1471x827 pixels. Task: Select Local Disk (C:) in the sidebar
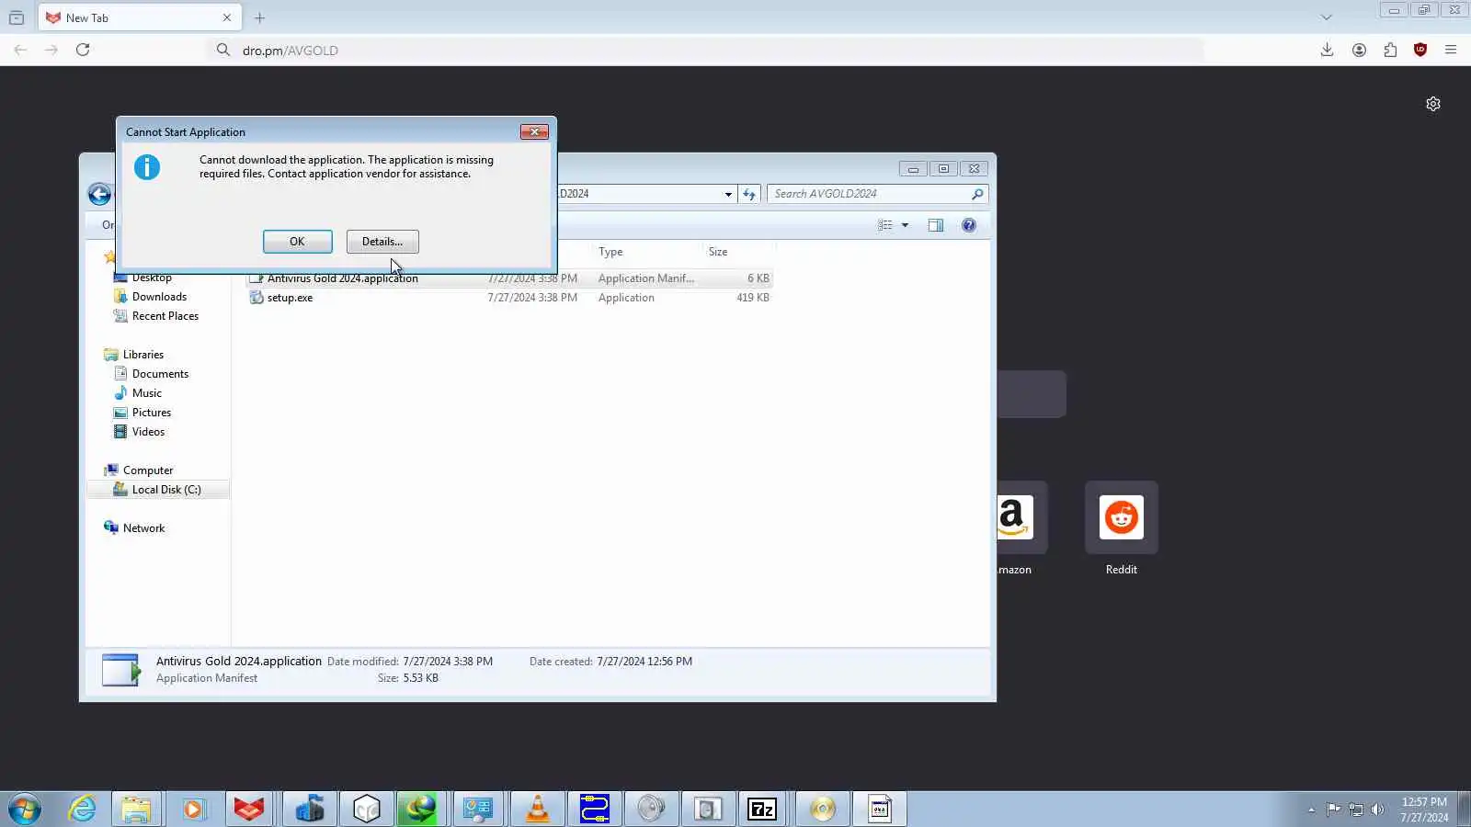coord(158,490)
